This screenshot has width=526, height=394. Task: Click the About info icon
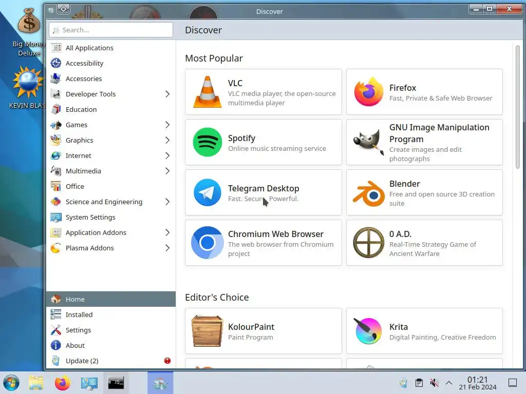(x=56, y=345)
